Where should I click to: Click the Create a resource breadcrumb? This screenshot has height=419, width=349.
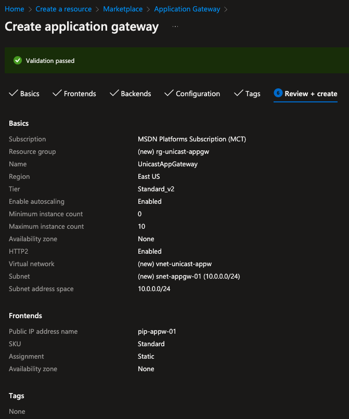(63, 9)
